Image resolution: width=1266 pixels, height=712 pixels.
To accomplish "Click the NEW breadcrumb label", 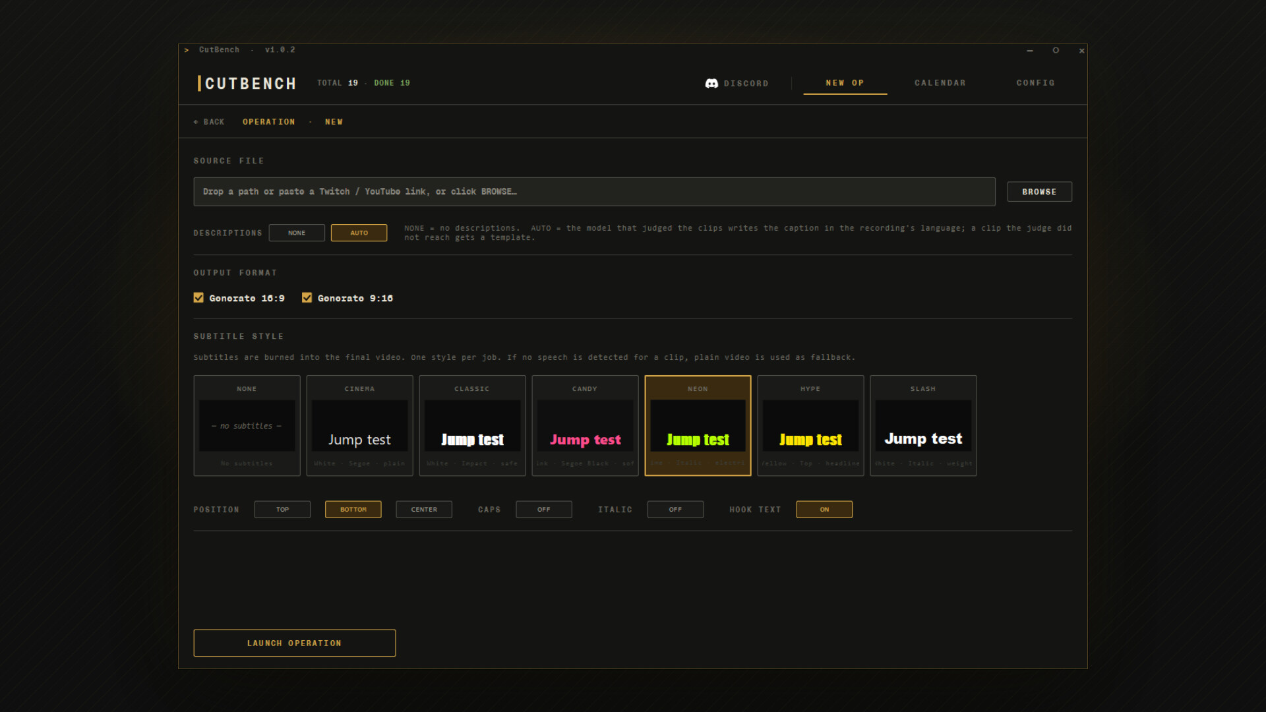I will [334, 122].
